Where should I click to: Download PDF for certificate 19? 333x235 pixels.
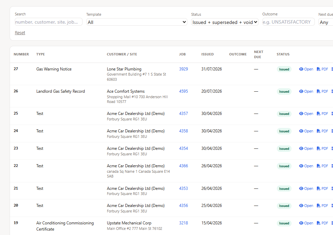[x=322, y=223]
